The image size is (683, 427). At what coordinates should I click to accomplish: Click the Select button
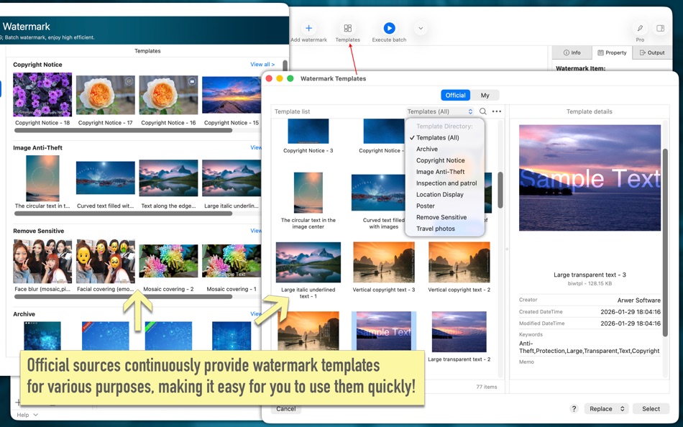(650, 408)
